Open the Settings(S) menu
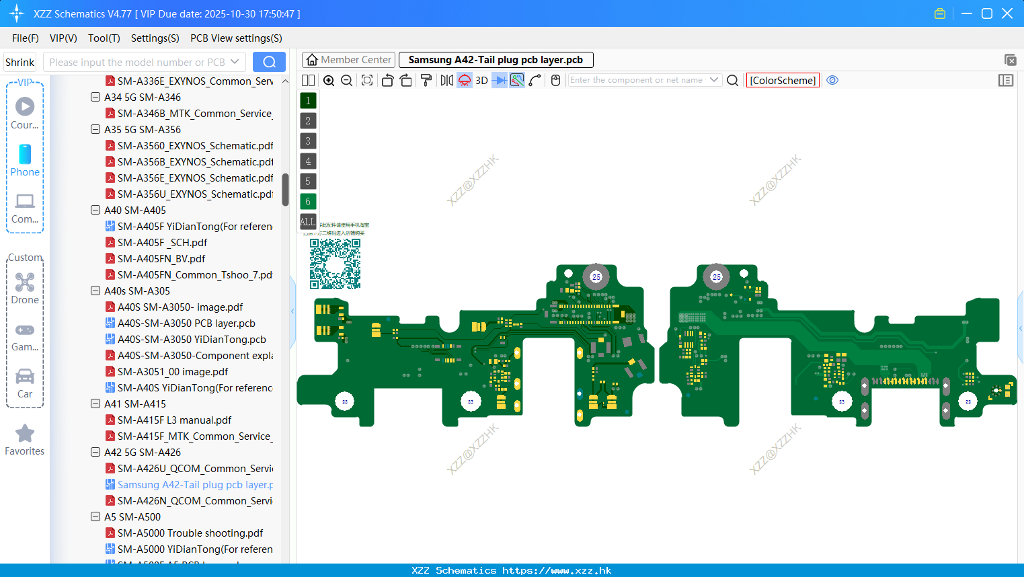 (x=155, y=38)
